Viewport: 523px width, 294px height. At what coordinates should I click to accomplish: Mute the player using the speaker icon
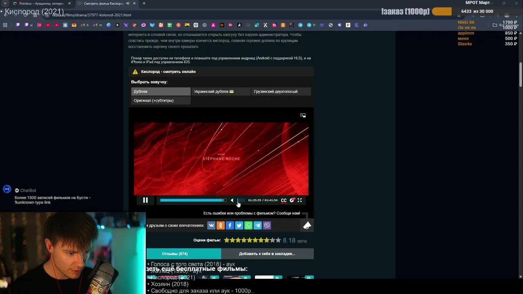click(x=232, y=200)
